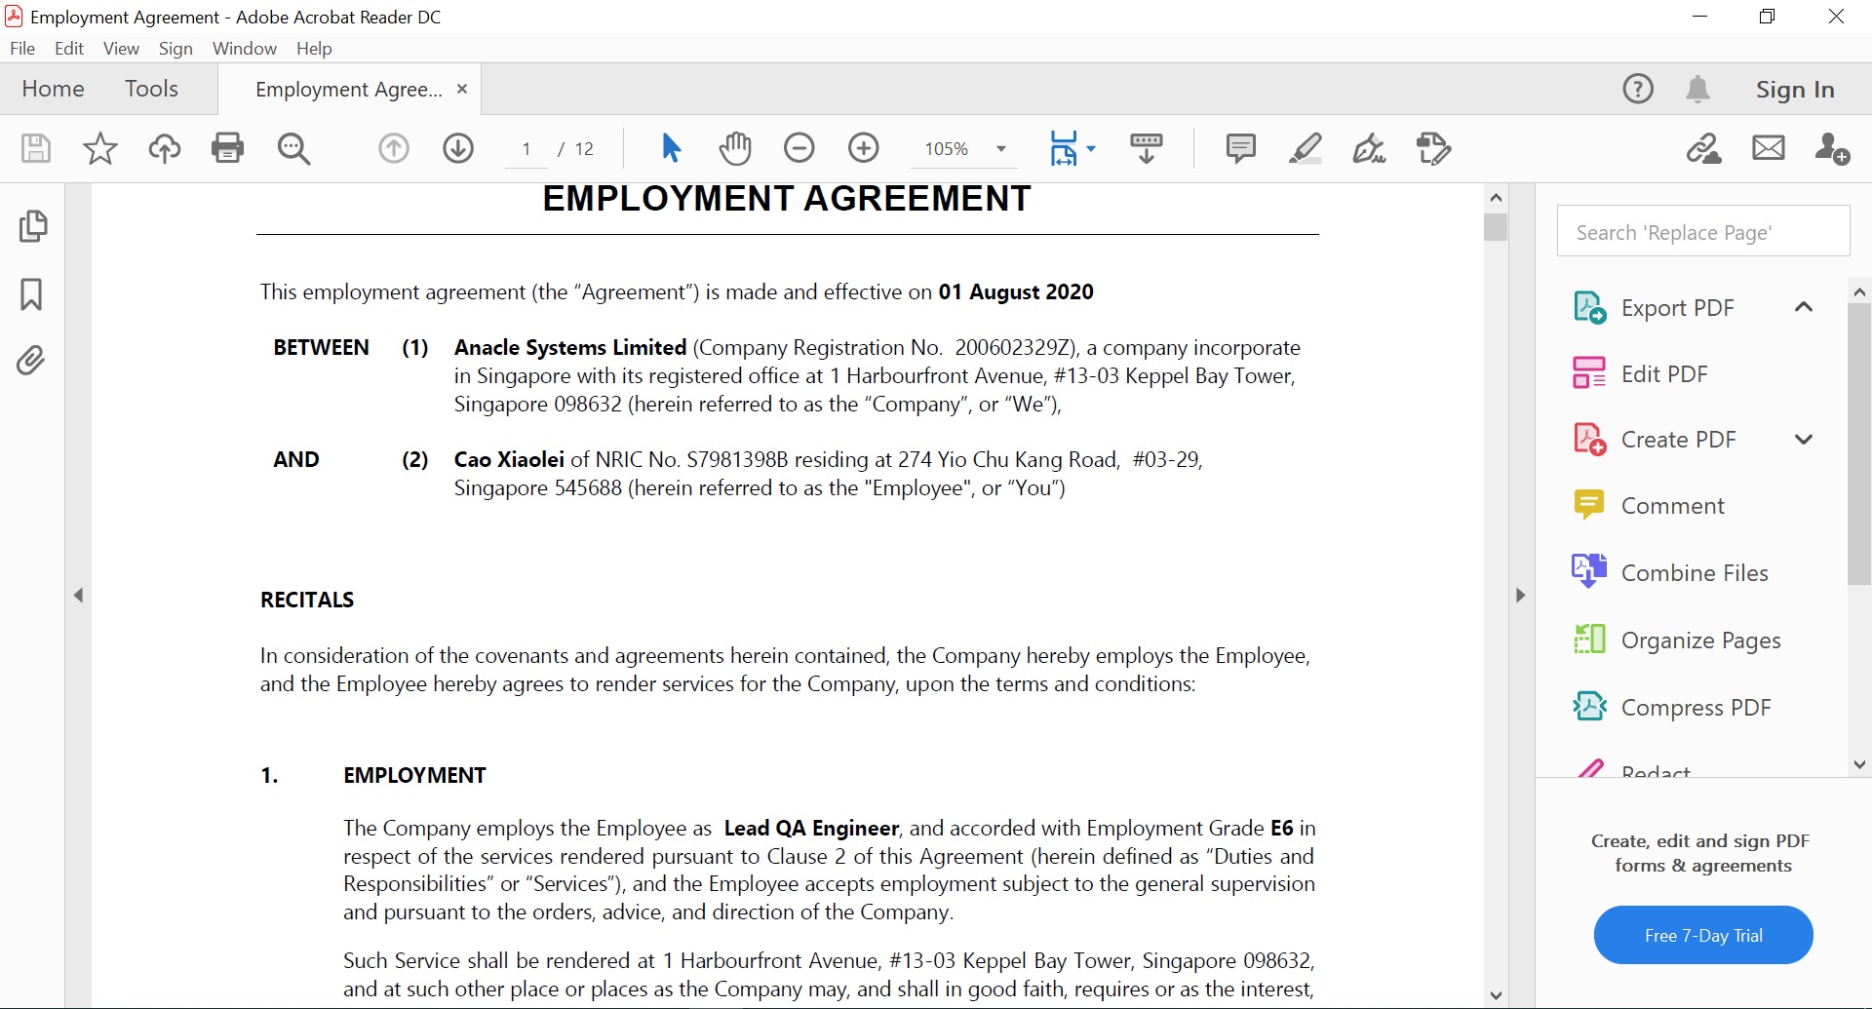Viewport: 1872px width, 1009px height.
Task: Open the Attachments panel paperclip icon
Action: (x=31, y=361)
